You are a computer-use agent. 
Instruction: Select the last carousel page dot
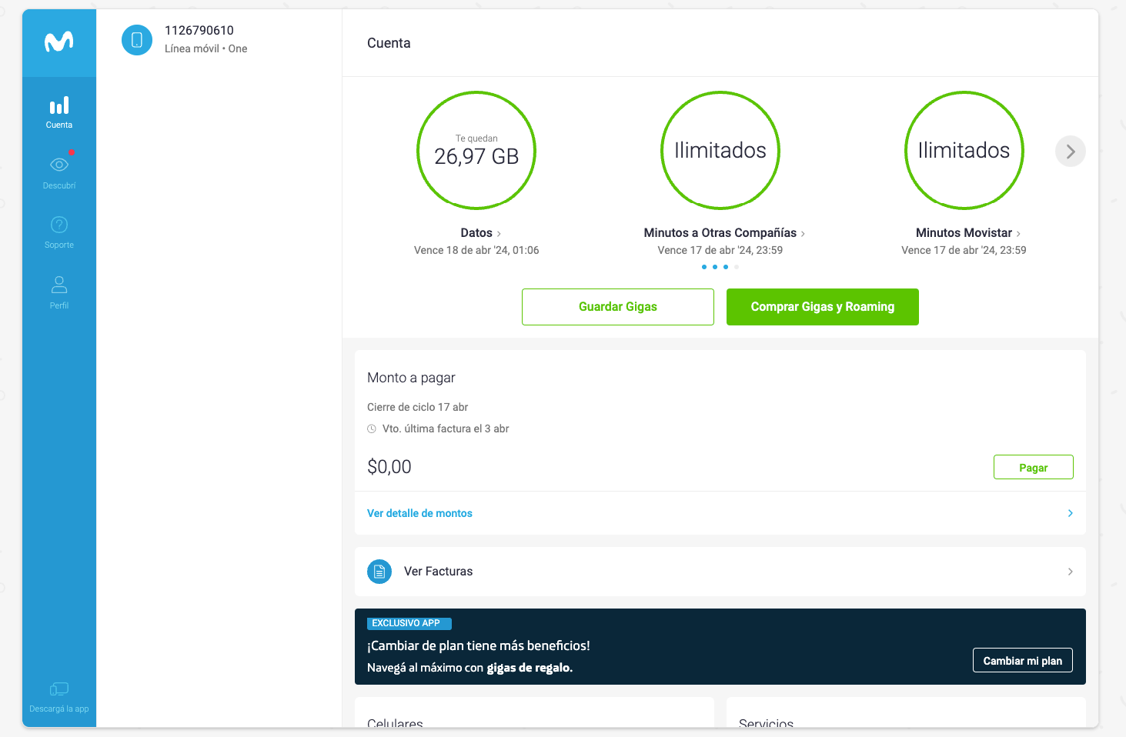pos(737,267)
